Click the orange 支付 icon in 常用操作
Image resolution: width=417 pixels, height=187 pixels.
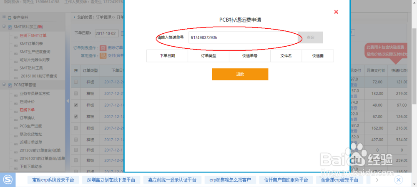[x=103, y=56]
